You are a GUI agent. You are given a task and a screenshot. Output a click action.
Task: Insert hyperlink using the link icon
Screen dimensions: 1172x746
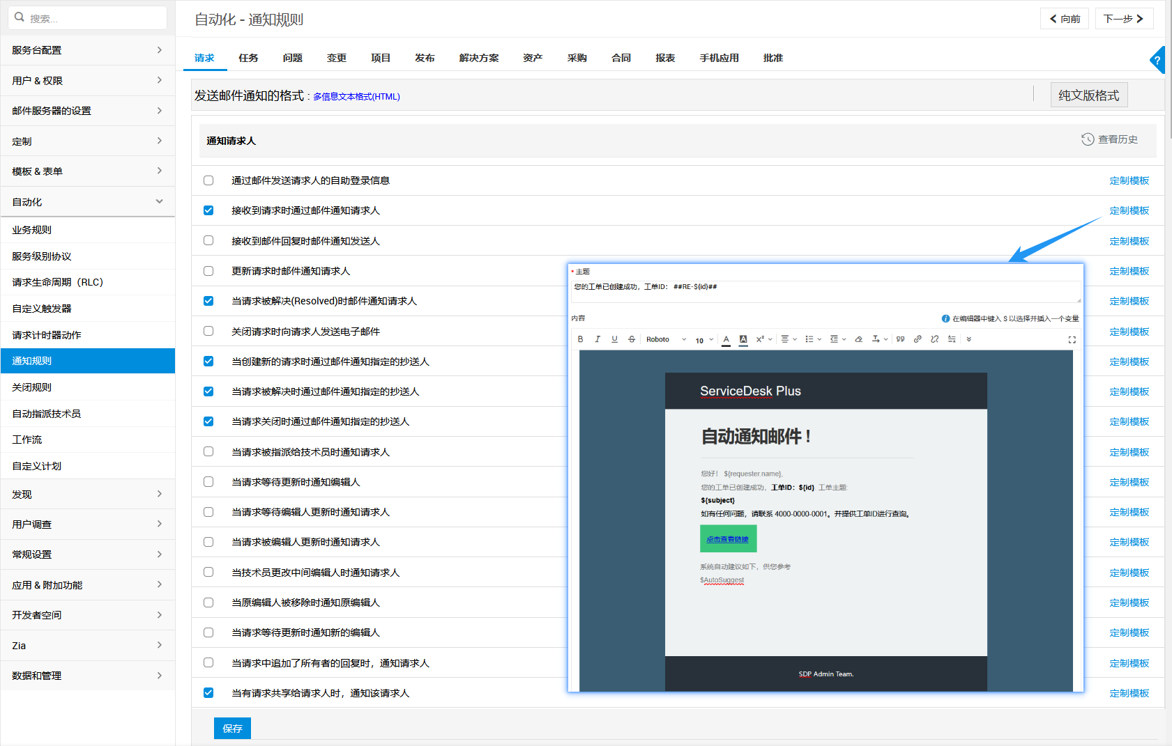pos(918,339)
